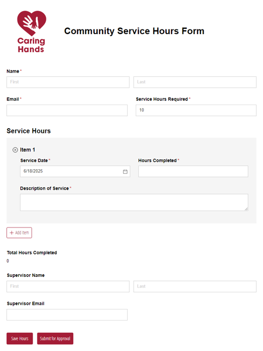The width and height of the screenshot is (263, 351).
Task: Focus the Email input field
Action: 67,110
